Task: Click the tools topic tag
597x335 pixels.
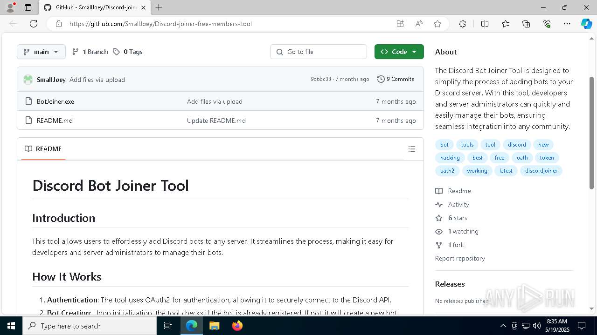Action: tap(467, 145)
